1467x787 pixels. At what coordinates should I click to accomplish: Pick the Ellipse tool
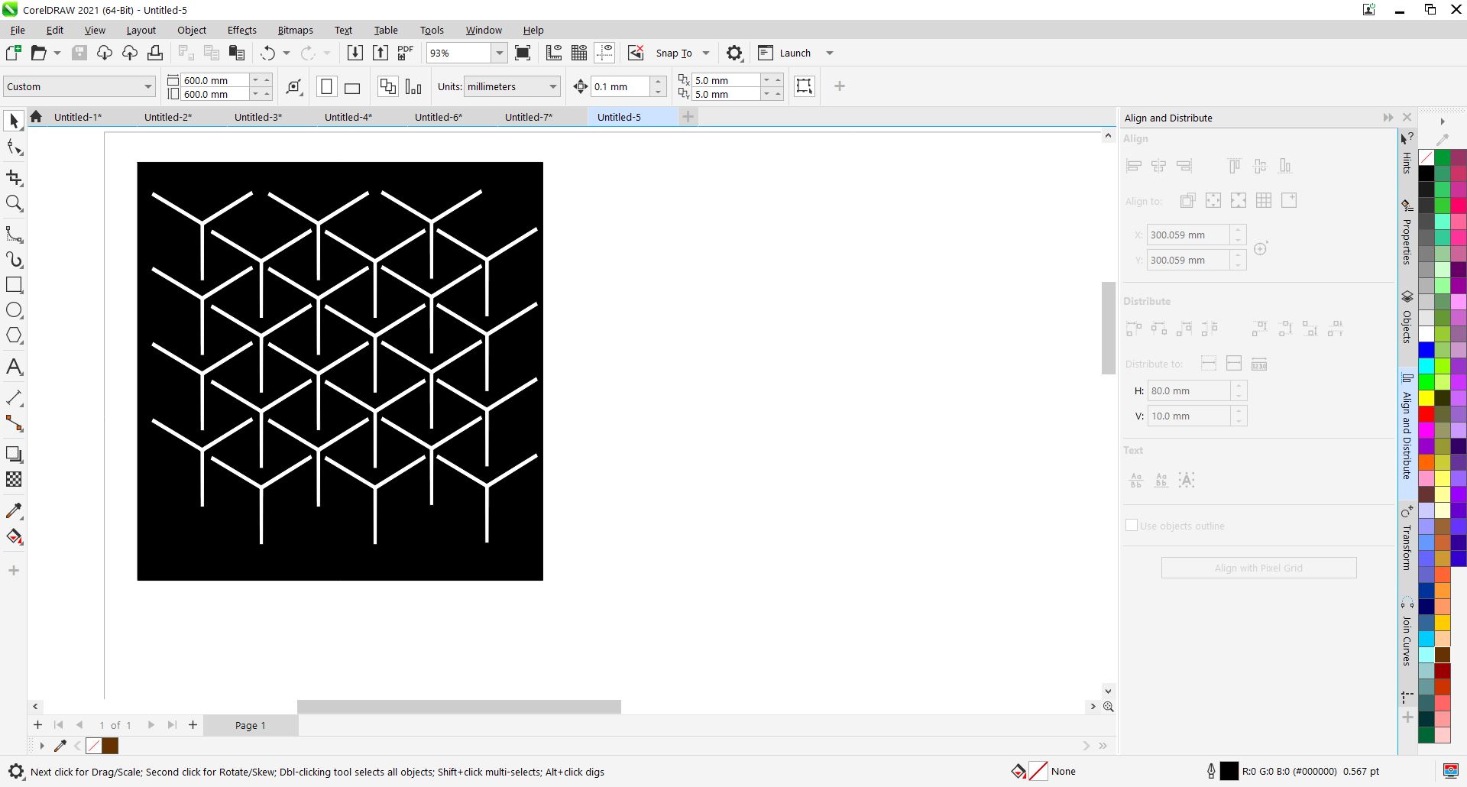point(14,310)
